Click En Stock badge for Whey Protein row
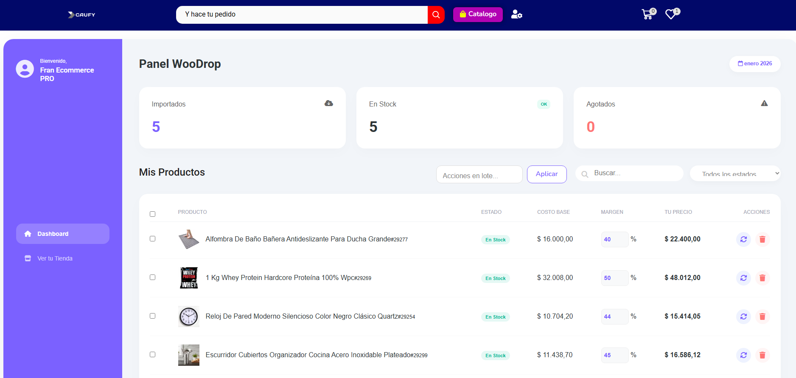 point(495,278)
